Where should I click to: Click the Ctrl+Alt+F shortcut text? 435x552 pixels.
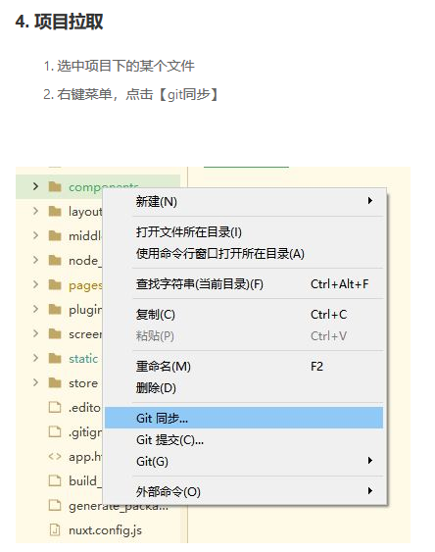click(340, 283)
